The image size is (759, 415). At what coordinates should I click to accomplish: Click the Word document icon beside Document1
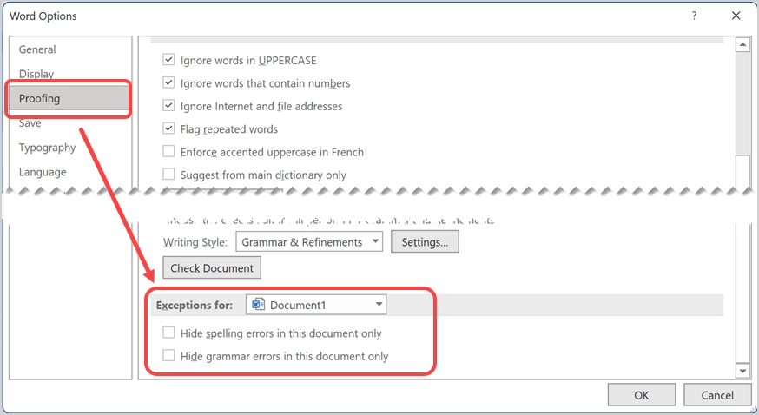tap(259, 305)
